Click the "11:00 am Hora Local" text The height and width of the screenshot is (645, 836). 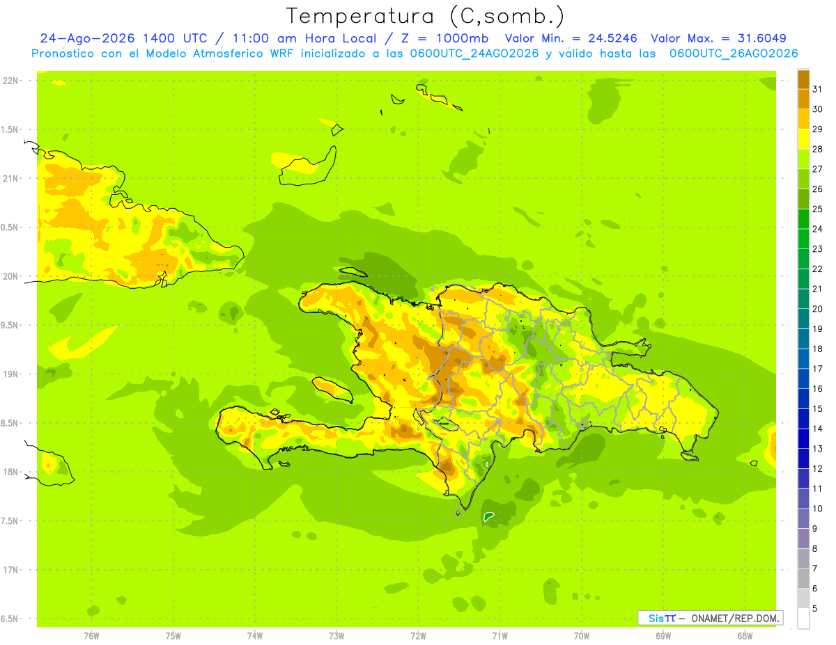pos(304,38)
